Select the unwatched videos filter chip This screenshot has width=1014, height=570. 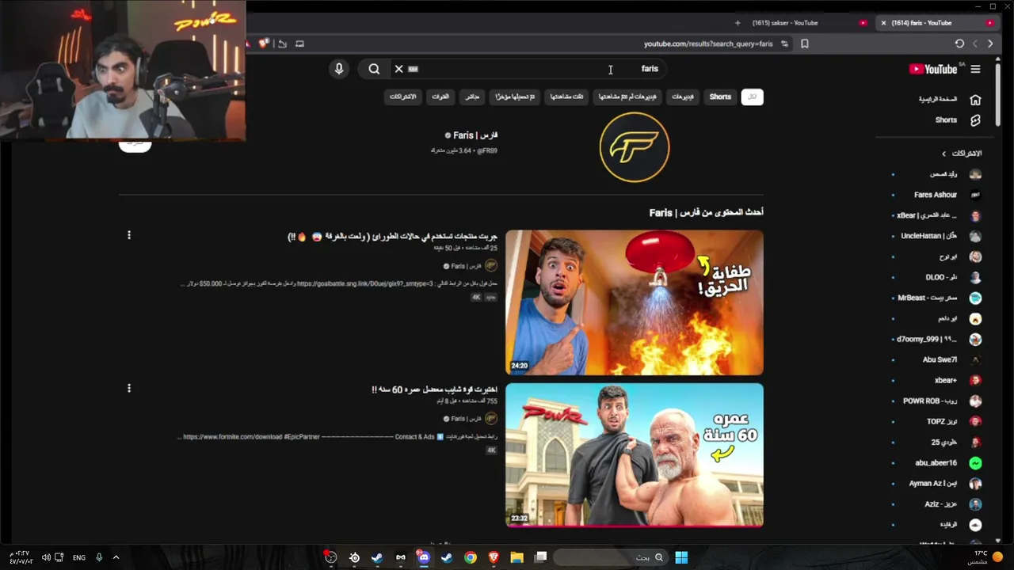[627, 97]
